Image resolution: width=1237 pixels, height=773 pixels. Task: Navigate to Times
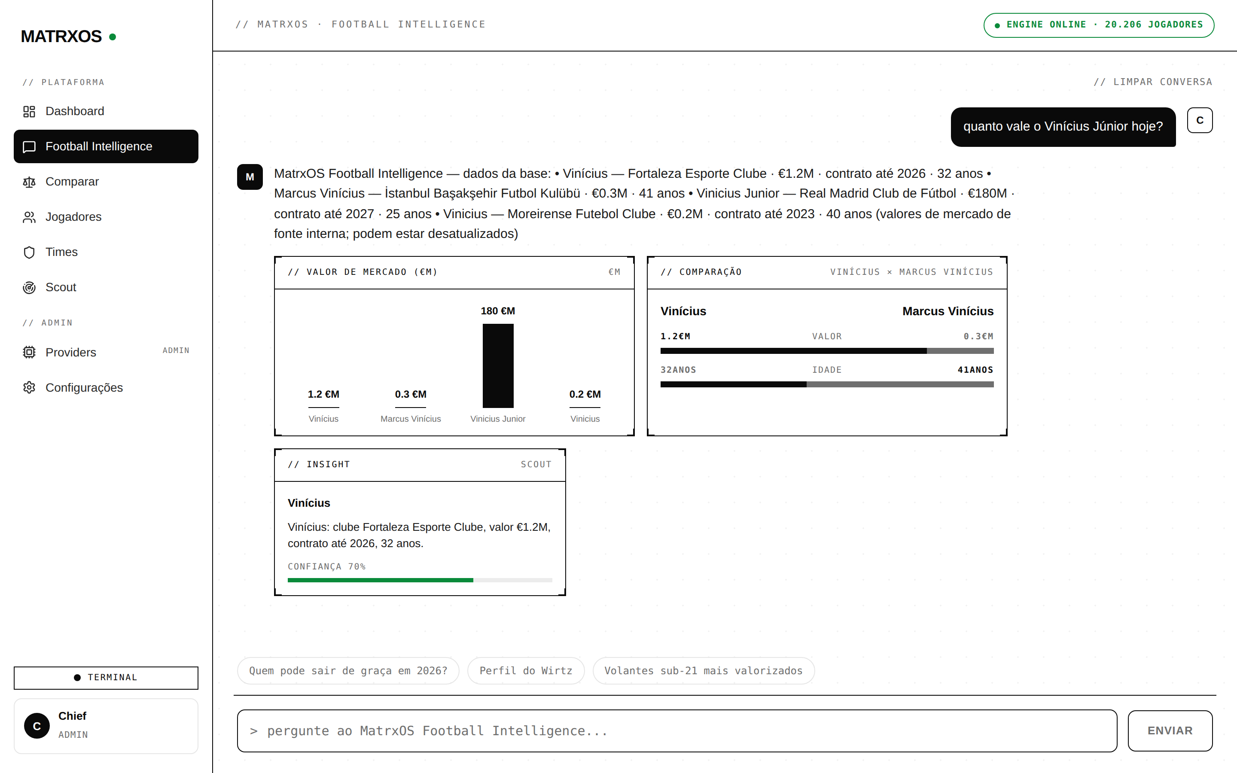click(106, 253)
